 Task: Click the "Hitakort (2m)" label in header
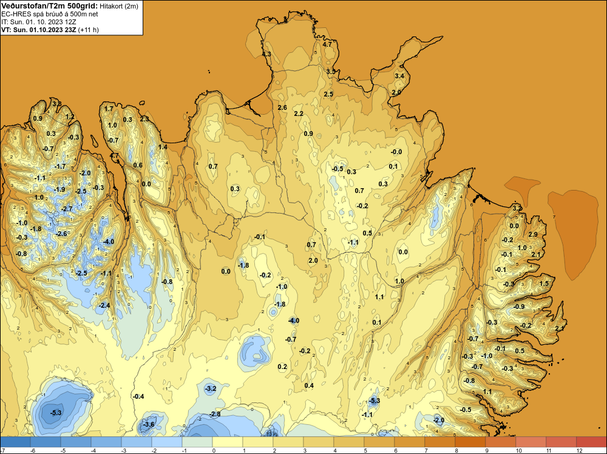[x=119, y=6]
